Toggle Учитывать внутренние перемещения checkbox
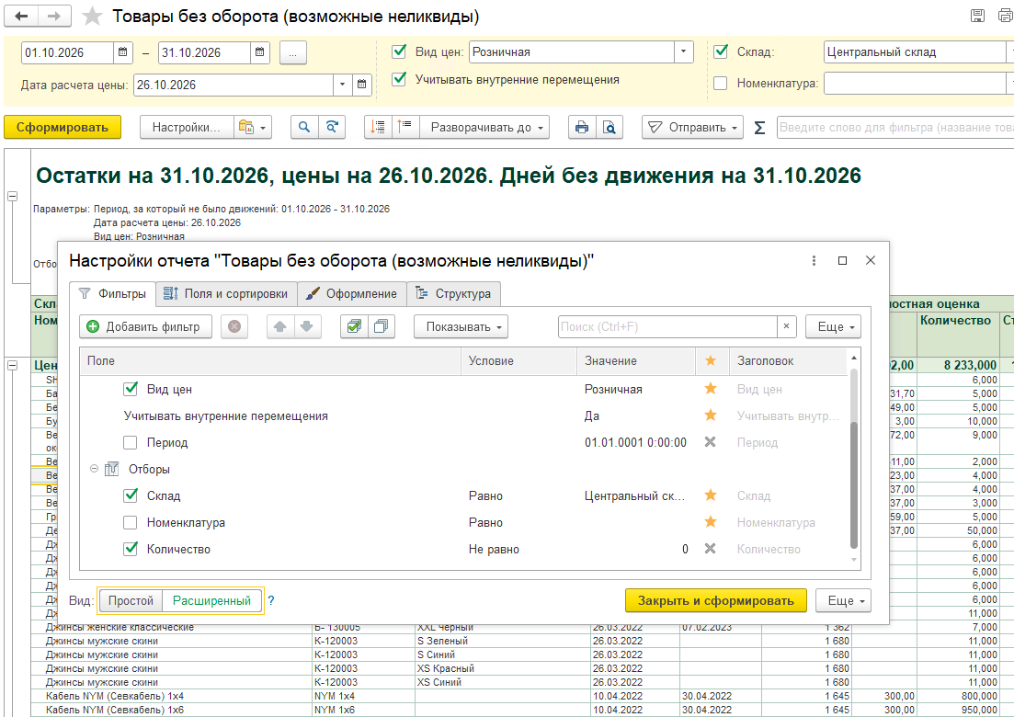 click(400, 80)
